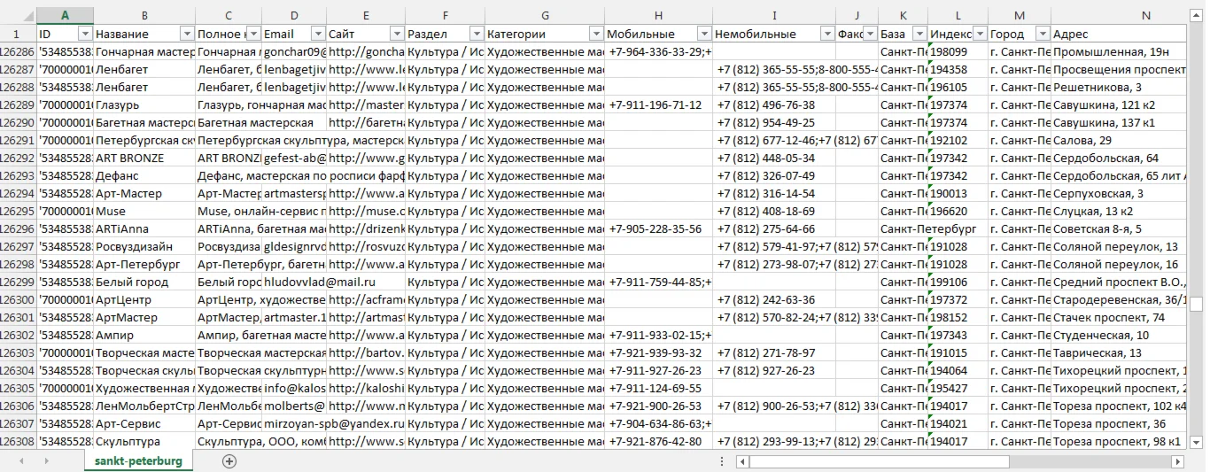Select column I header

[774, 15]
